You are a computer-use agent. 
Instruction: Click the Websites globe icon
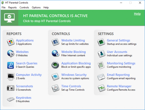11,53
